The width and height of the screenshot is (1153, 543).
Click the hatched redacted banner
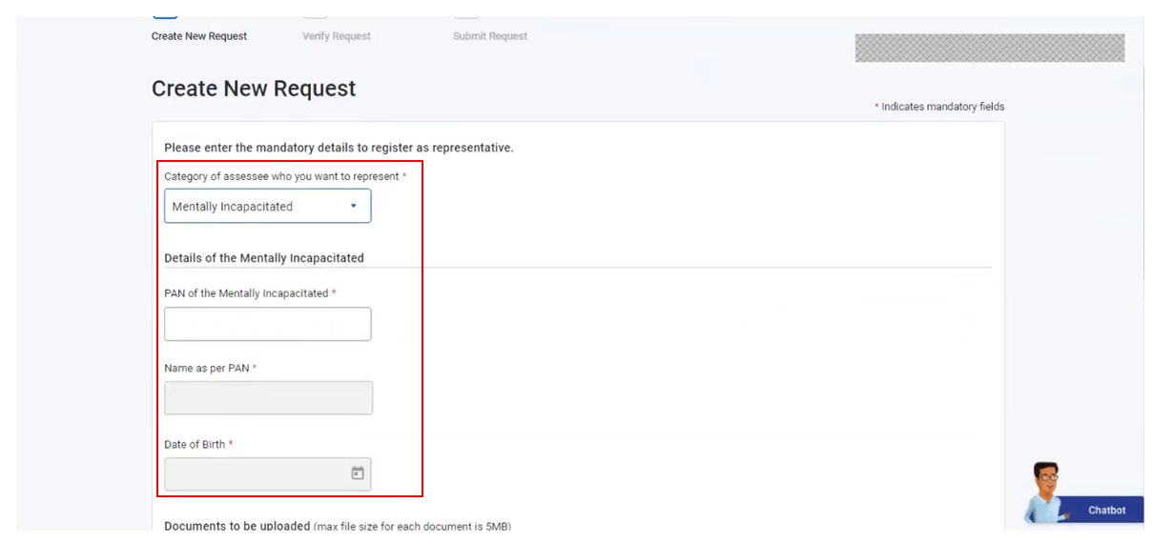click(989, 49)
